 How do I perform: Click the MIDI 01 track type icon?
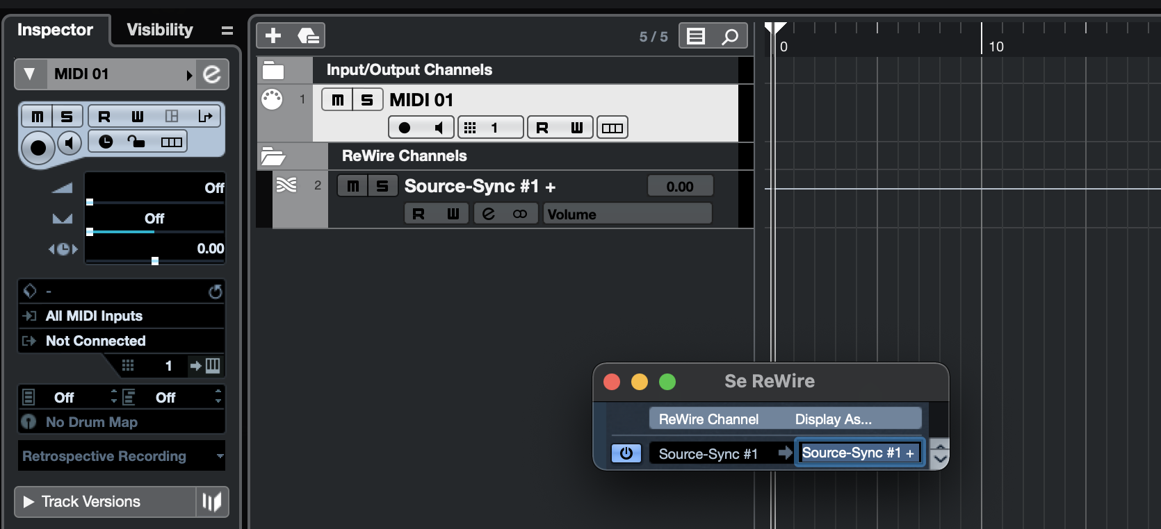(x=272, y=99)
